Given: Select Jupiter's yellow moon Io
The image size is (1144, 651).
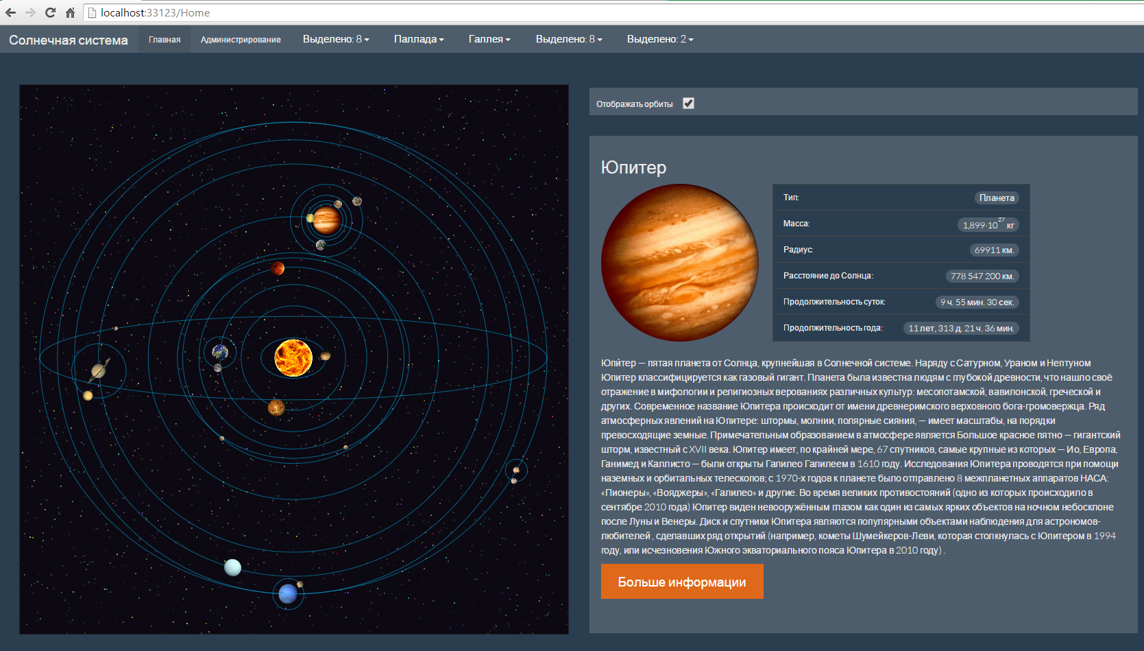Looking at the screenshot, I should pos(311,218).
